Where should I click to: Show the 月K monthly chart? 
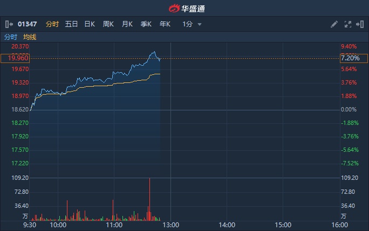(x=127, y=24)
